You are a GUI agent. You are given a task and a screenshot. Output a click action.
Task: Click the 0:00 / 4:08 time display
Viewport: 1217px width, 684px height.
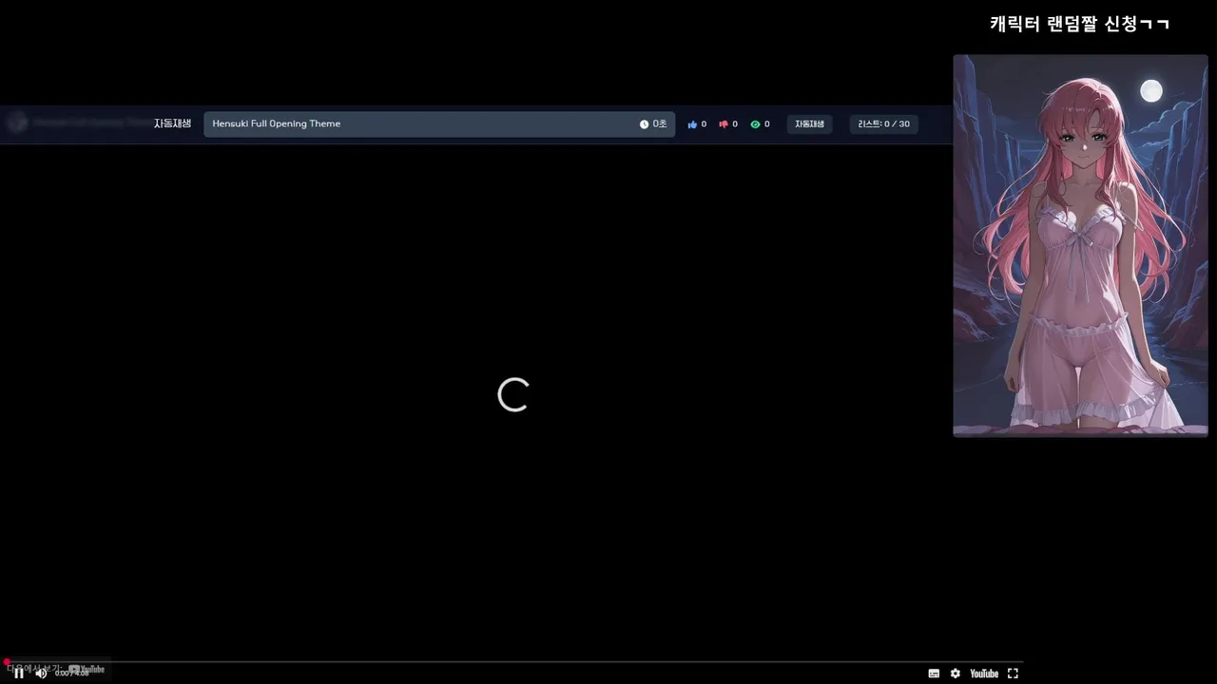(x=72, y=674)
